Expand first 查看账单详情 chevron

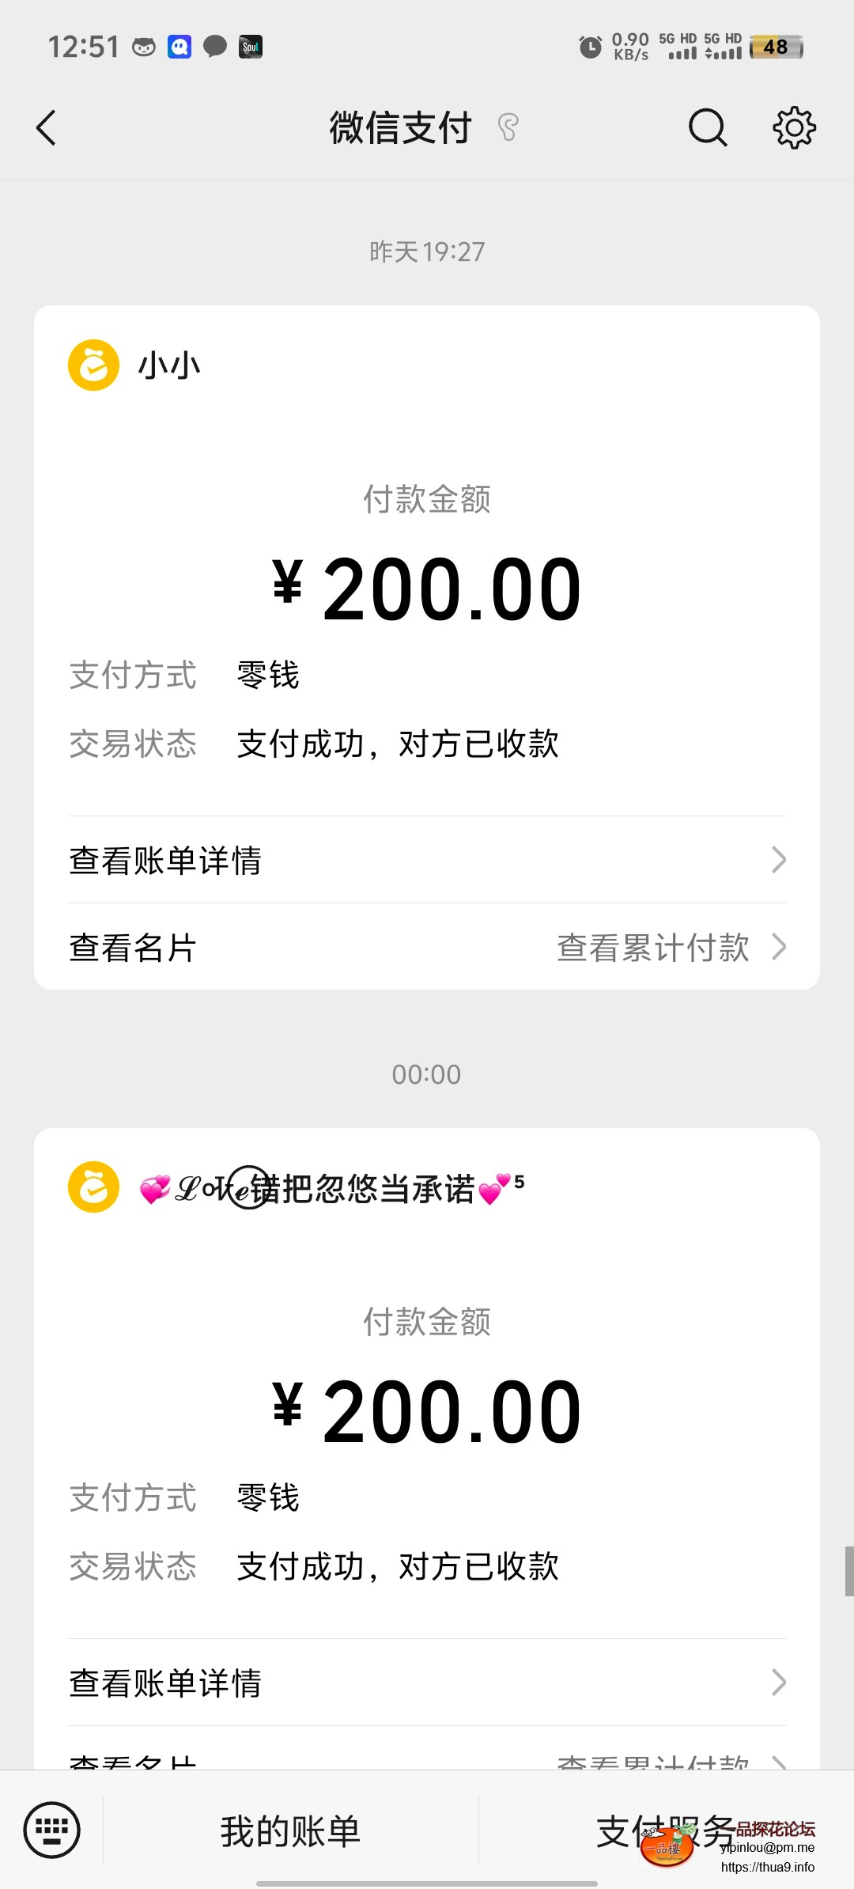tap(778, 860)
